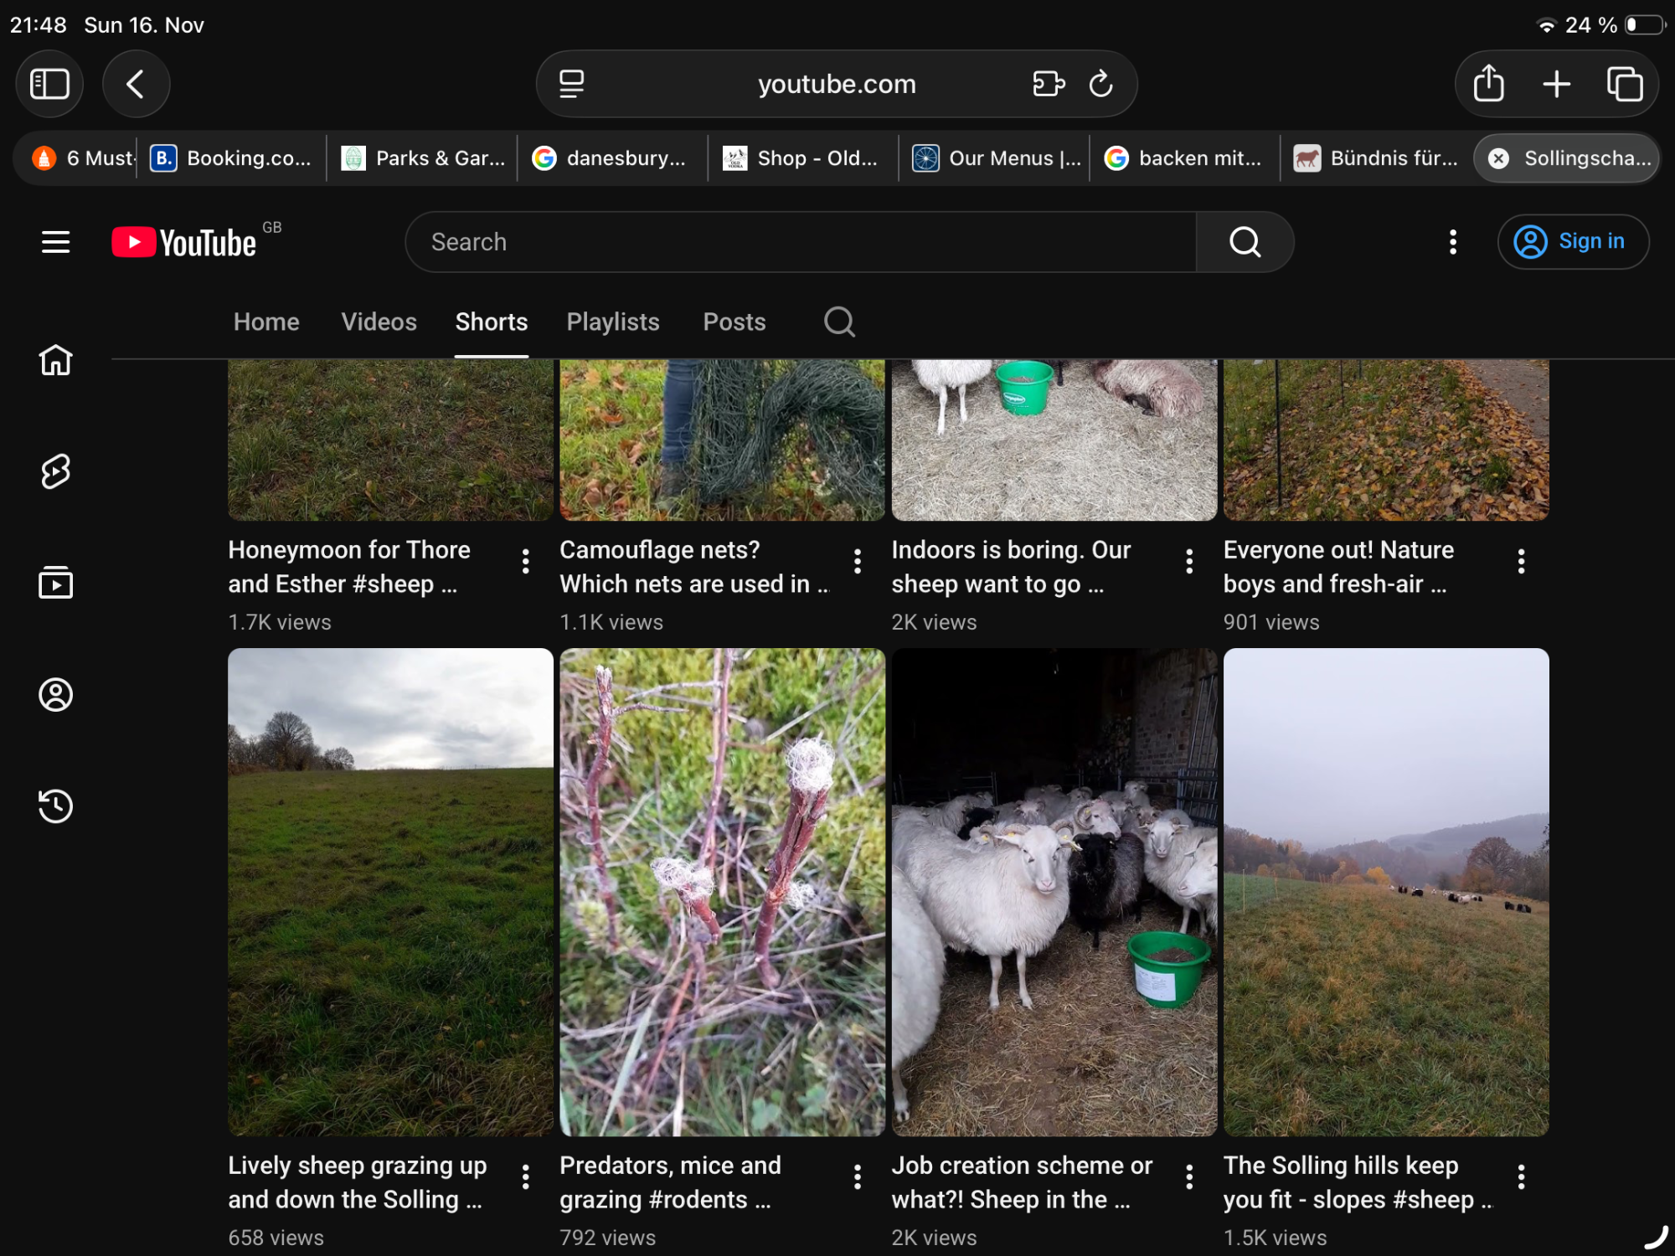Toggle the Safari sidebar panel
1675x1256 pixels.
point(49,84)
